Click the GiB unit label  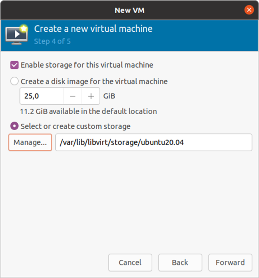109,96
